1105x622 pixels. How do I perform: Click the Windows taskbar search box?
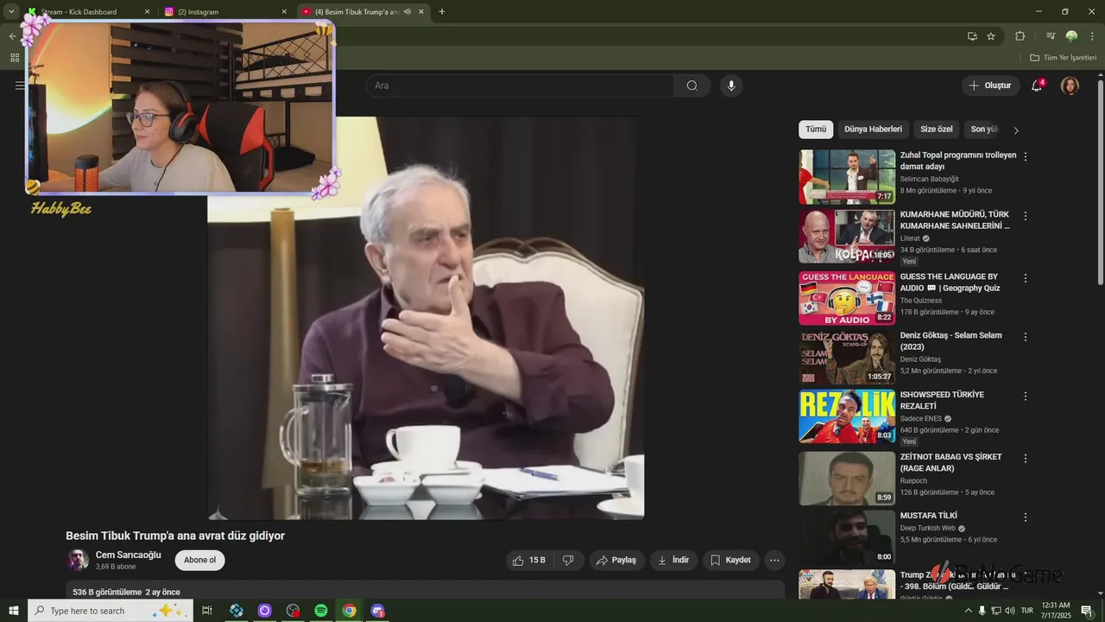112,611
